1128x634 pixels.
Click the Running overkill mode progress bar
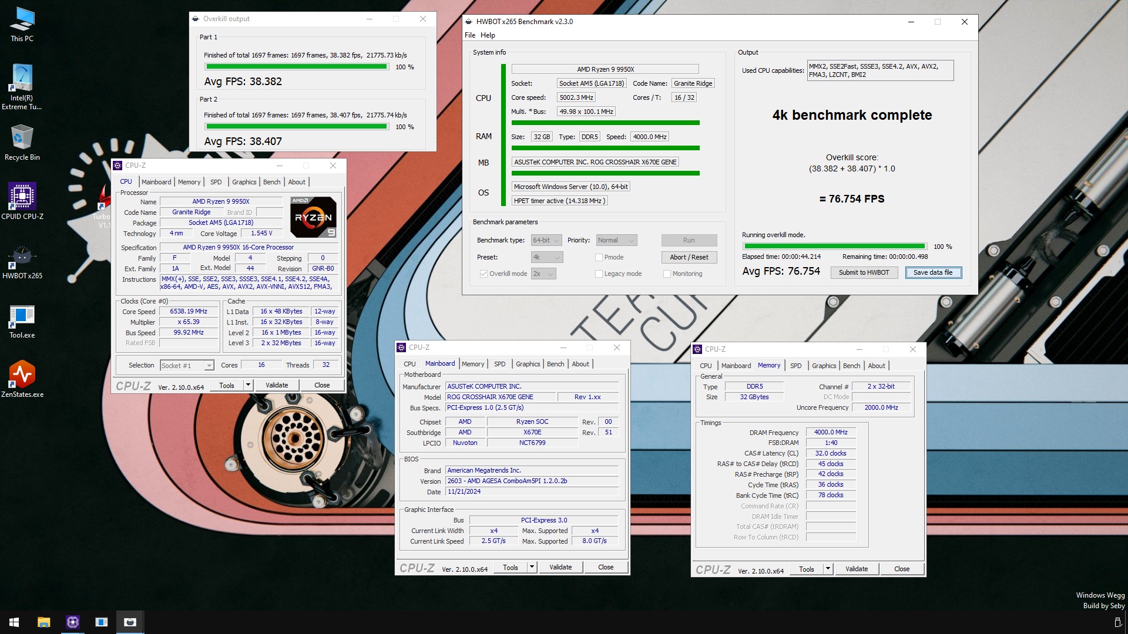point(835,247)
